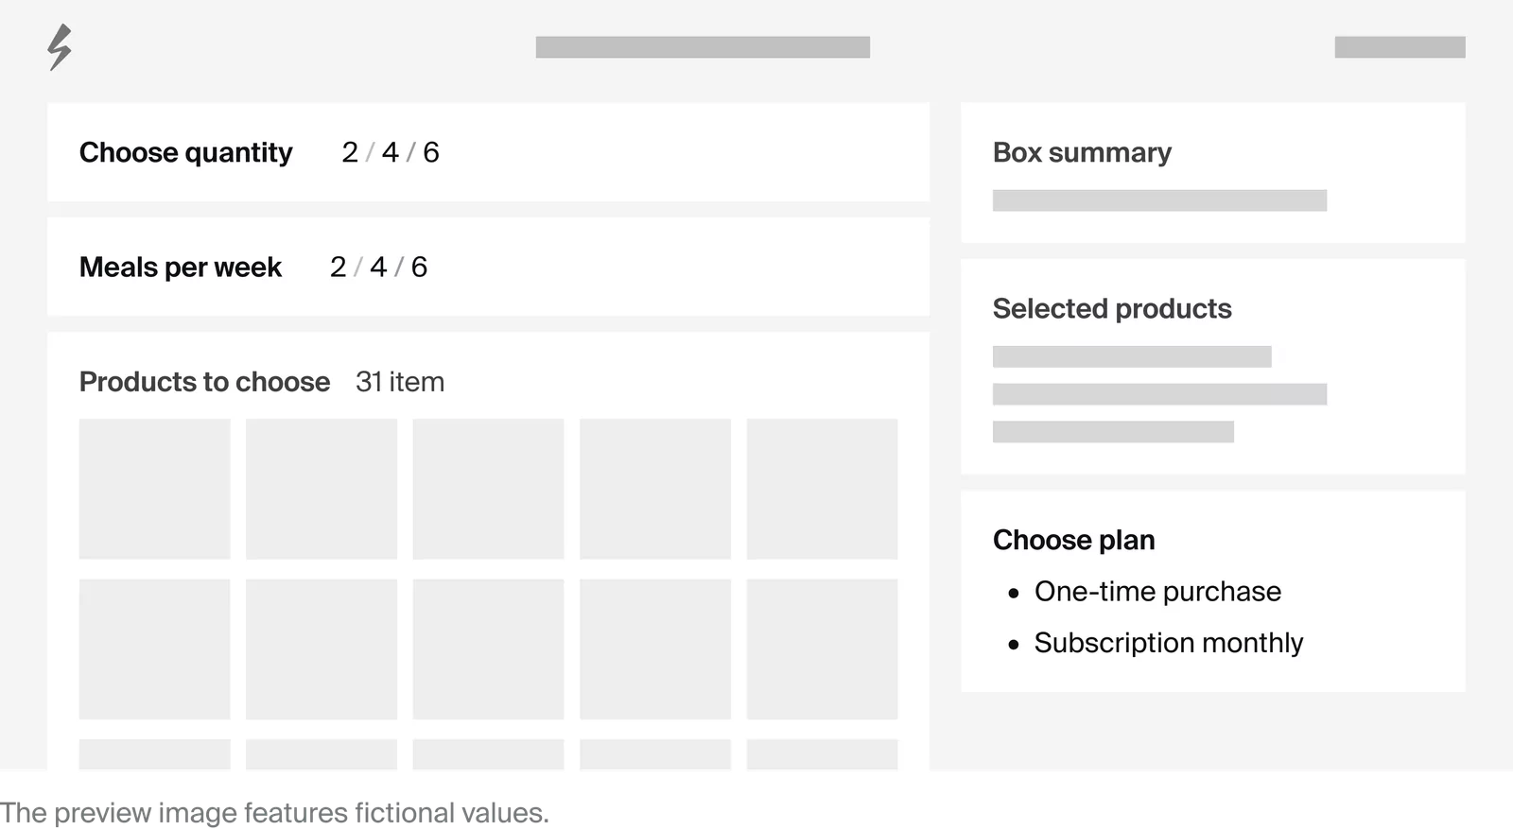
Task: Select quantity 6 under Choose quantity
Action: pyautogui.click(x=431, y=152)
